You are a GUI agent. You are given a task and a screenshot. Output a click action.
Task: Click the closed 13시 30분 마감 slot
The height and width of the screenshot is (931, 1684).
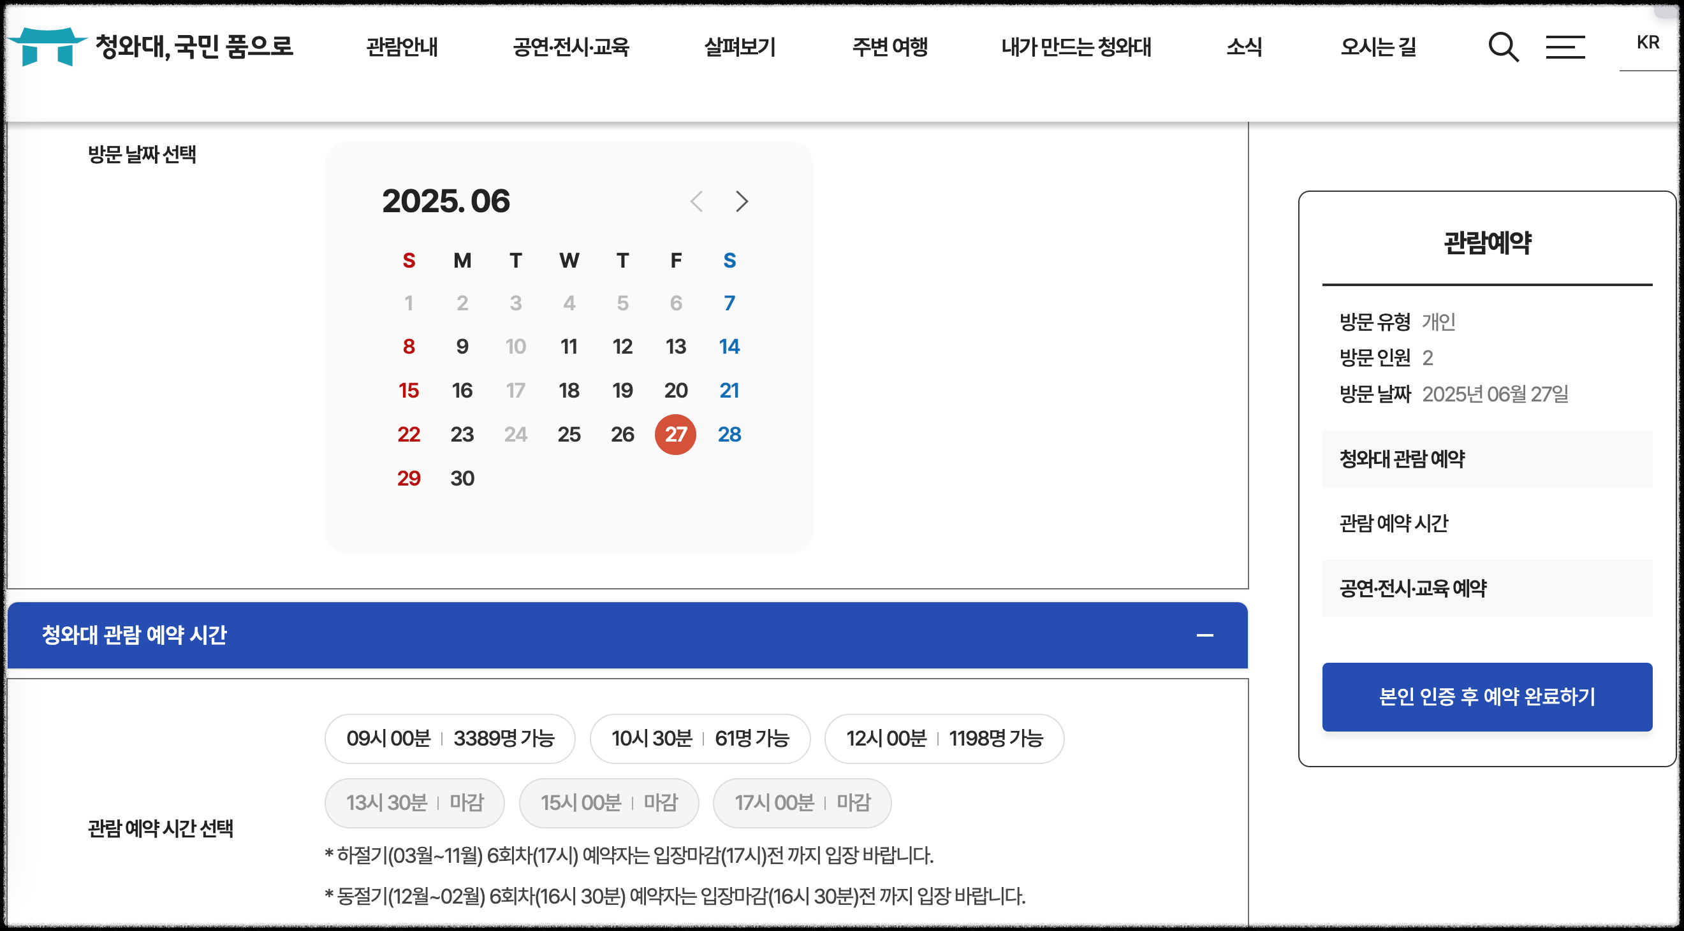pos(414,802)
